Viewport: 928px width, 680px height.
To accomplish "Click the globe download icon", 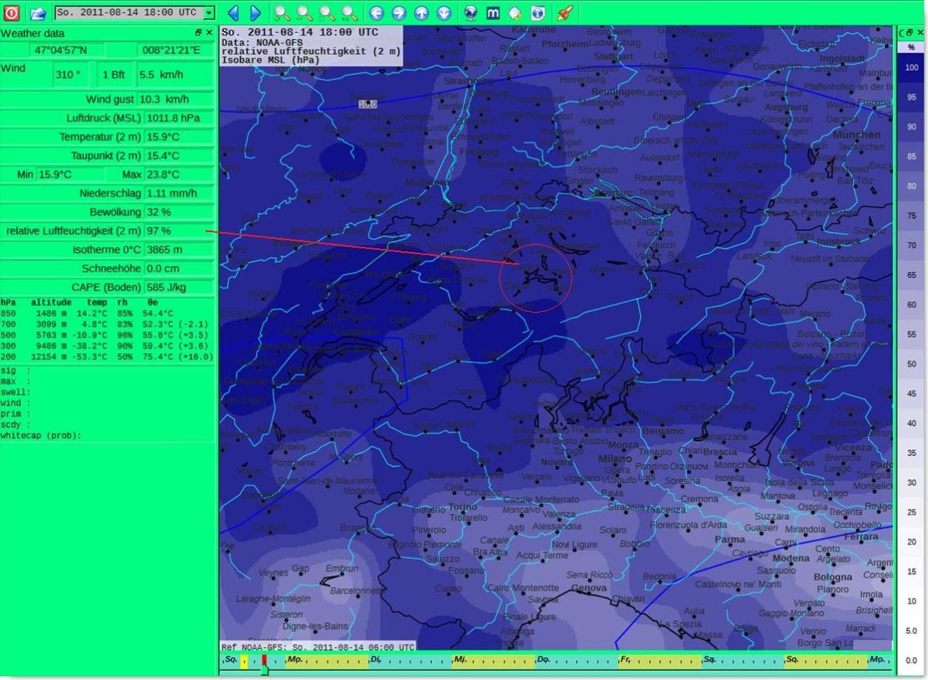I will 470,13.
